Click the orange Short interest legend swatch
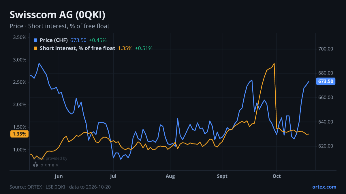Screen dimensions: 346x194 [x=35, y=48]
